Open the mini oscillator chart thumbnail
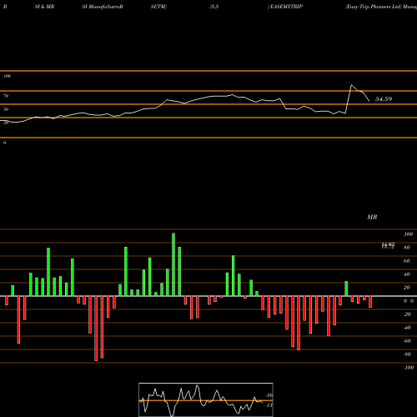Screen dimensions: 417x417 (x=206, y=399)
